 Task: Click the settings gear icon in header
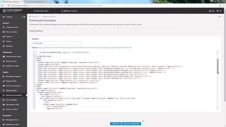pyautogui.click(x=218, y=11)
